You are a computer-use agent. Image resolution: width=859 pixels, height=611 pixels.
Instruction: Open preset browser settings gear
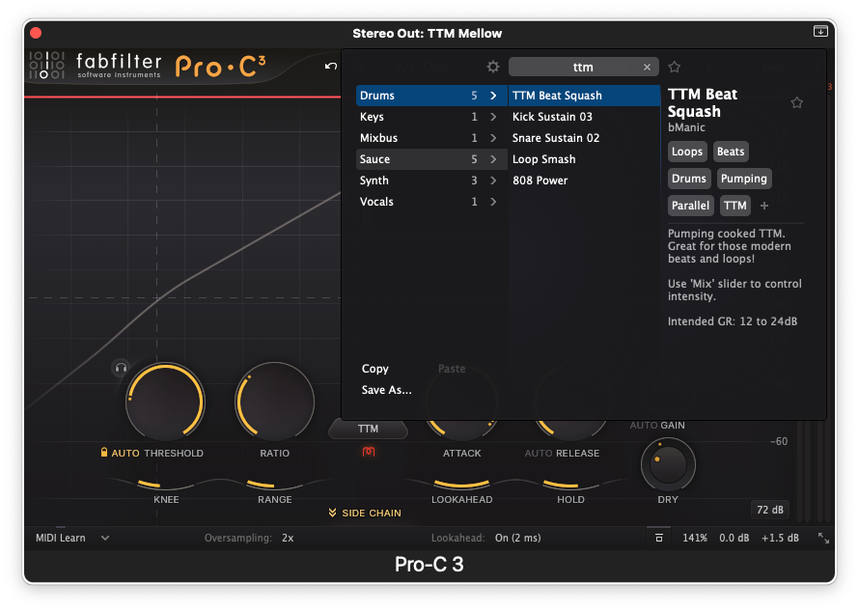(493, 67)
